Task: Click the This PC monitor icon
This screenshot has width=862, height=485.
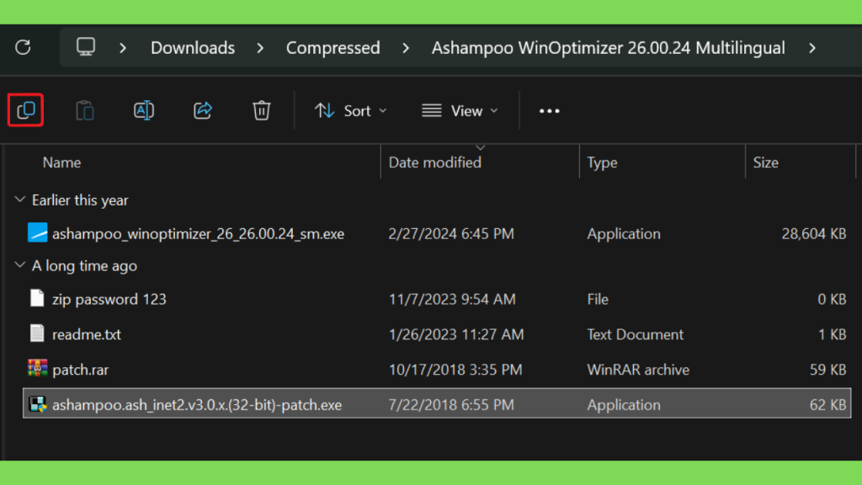Action: [x=86, y=47]
